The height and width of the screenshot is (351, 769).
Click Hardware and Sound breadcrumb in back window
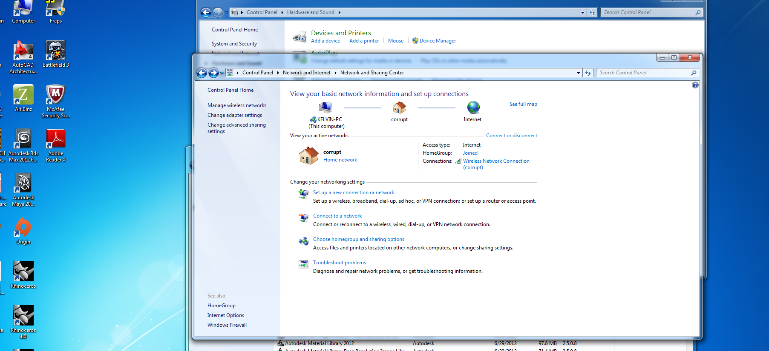(x=311, y=12)
